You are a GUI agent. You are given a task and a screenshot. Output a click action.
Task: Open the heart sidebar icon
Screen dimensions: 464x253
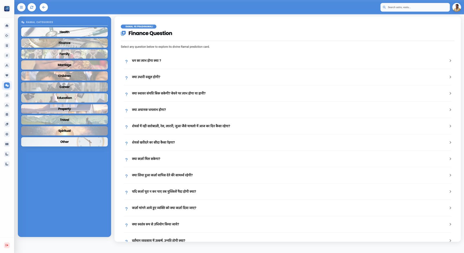[7, 75]
